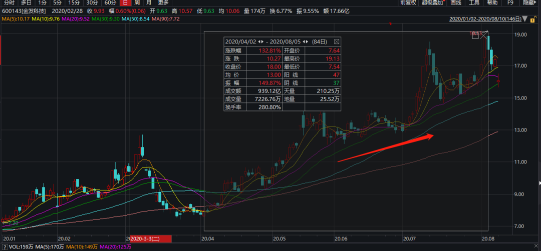Click the X icon on selection box corner
Screen dimensions: 541x251
coord(483,34)
